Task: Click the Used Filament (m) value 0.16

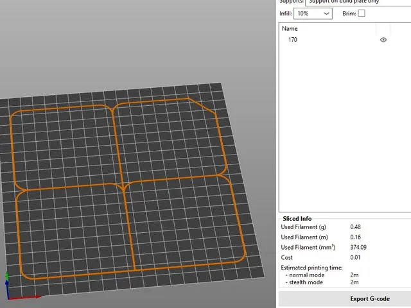Action: pyautogui.click(x=355, y=237)
